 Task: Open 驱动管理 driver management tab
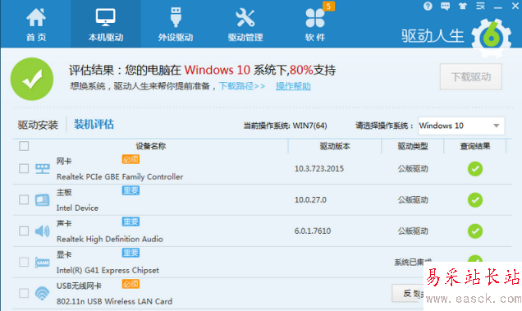click(245, 25)
